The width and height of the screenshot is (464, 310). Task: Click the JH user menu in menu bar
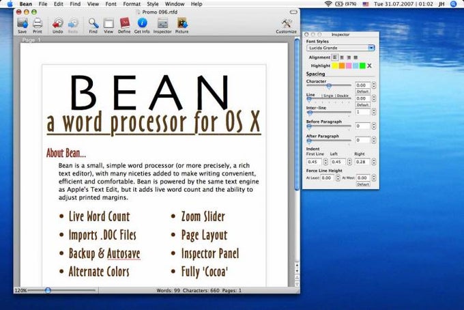pyautogui.click(x=441, y=4)
